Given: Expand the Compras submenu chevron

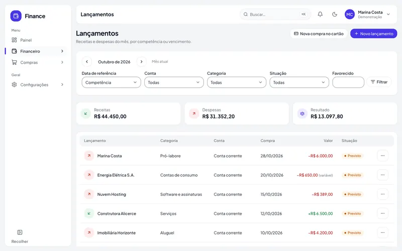Looking at the screenshot, I should click(x=62, y=62).
